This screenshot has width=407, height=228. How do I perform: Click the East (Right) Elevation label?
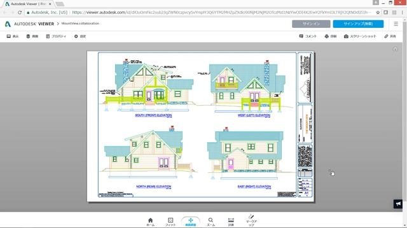[254, 186]
